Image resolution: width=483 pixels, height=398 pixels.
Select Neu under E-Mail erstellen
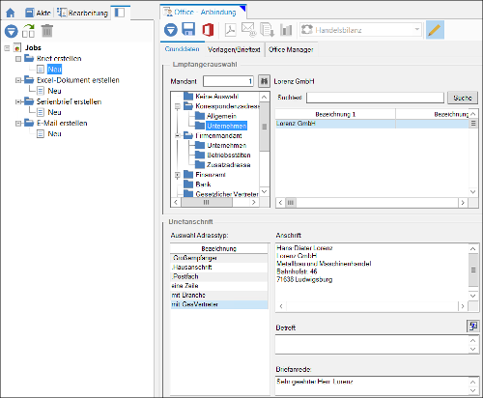pos(54,133)
